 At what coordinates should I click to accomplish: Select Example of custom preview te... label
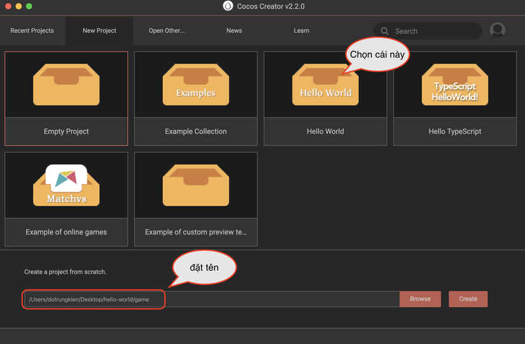click(x=196, y=232)
